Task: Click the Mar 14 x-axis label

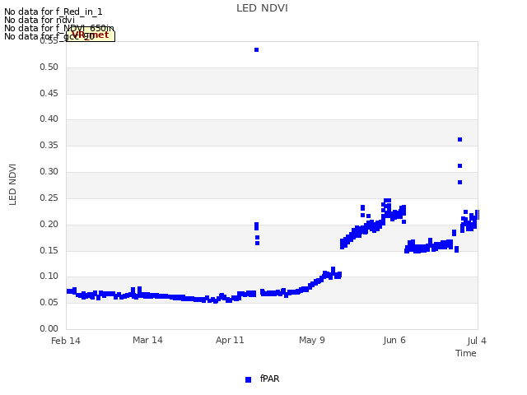Action: 147,340
